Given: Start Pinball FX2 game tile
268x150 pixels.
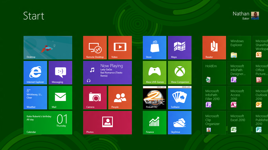Looking at the screenshot, I should pyautogui.click(x=155, y=98).
